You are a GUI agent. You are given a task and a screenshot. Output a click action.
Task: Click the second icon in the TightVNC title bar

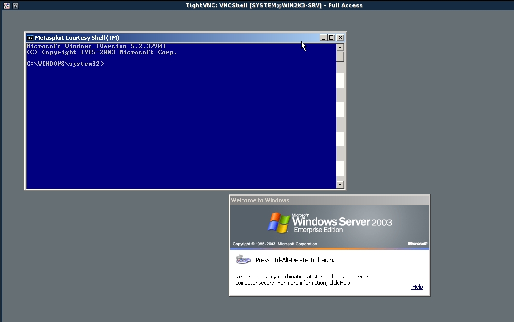tap(15, 6)
